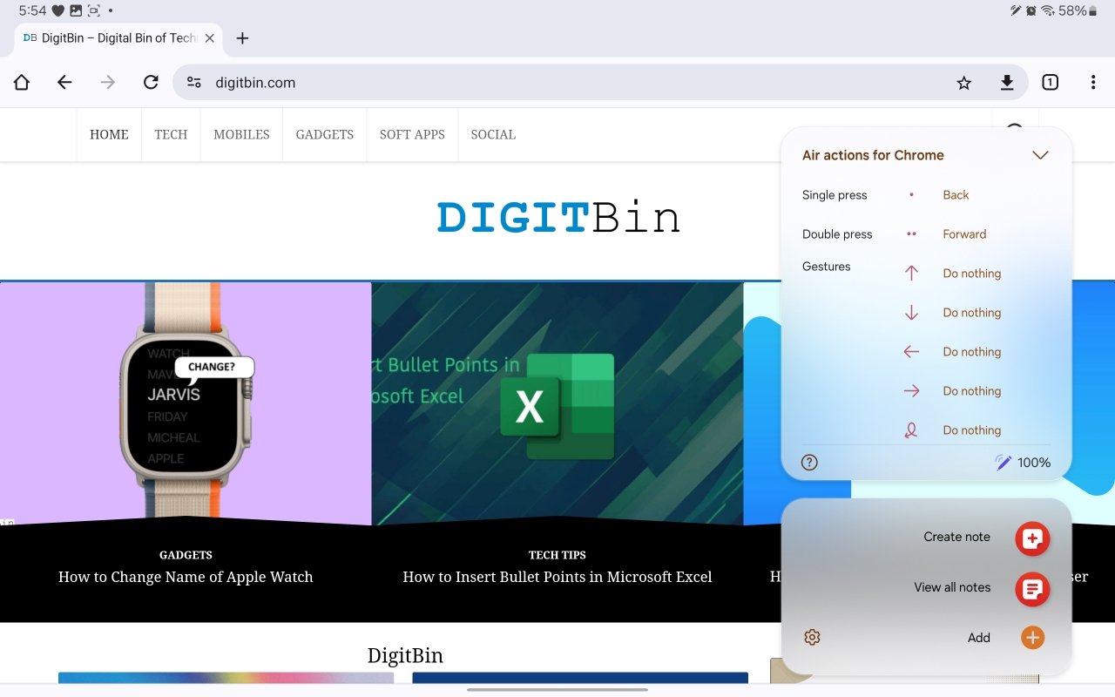Select the GADGETS navigation item
Screen dimensions: 1115x697
324,135
